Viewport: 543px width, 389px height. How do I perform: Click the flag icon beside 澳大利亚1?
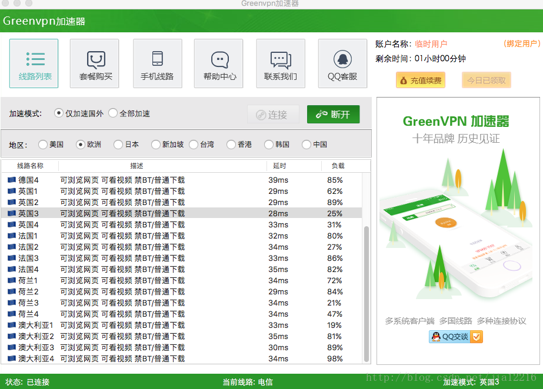(12, 325)
